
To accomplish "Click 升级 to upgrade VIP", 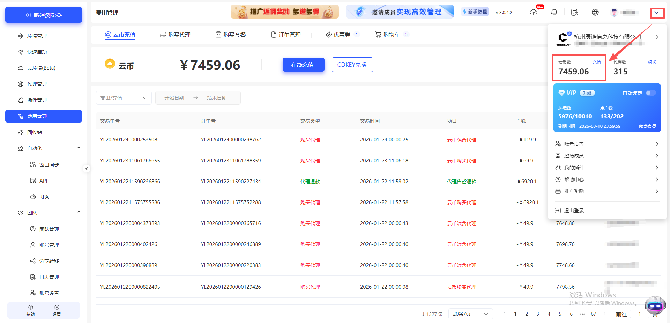I will click(587, 93).
